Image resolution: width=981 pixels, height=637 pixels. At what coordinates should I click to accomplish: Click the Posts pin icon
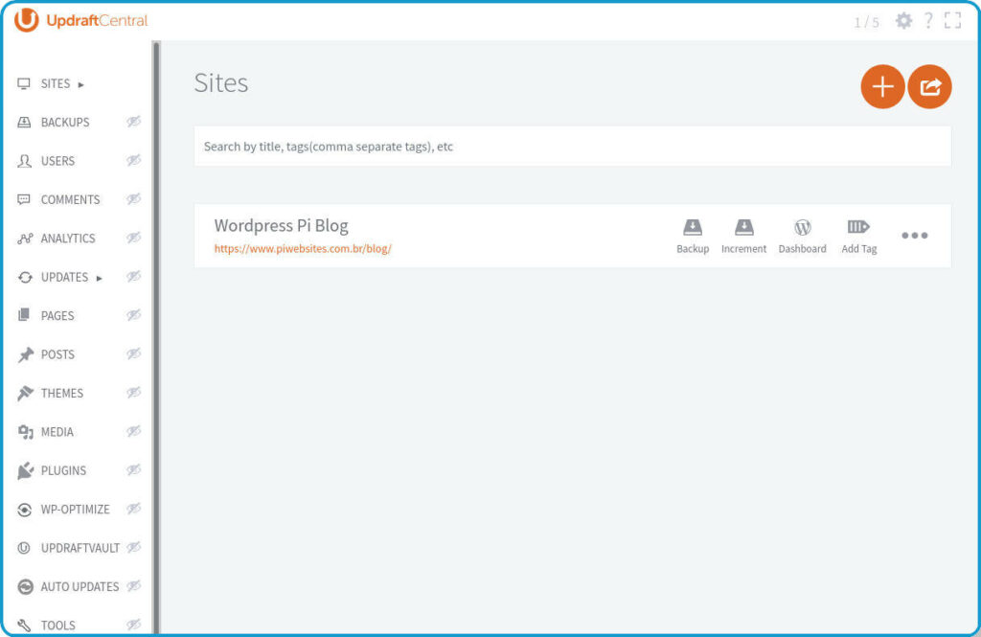click(x=25, y=354)
